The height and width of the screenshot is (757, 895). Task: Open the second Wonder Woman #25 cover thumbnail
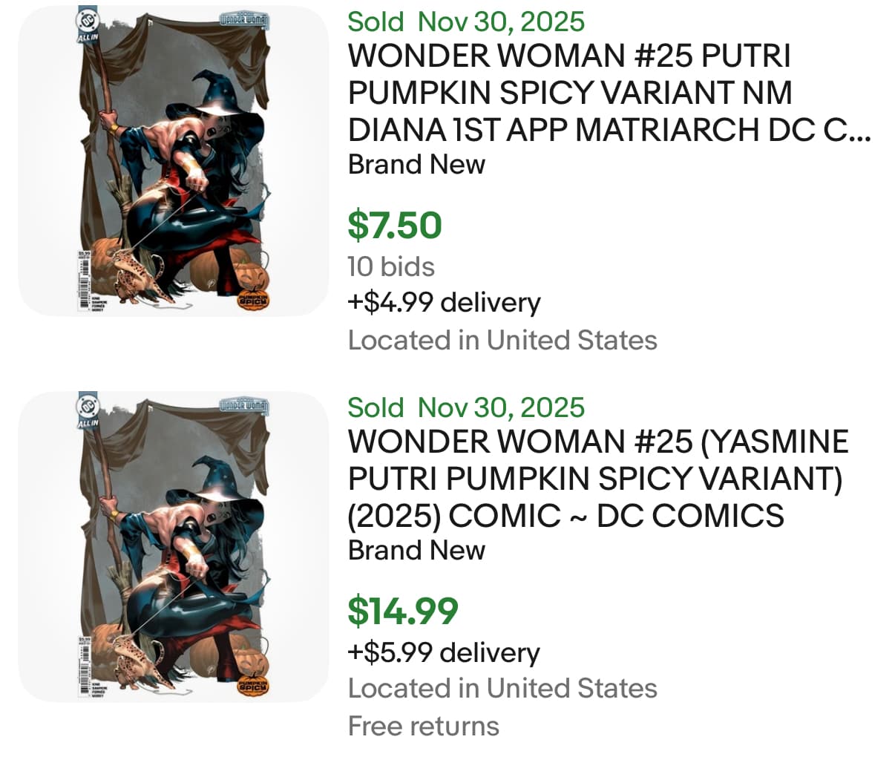pyautogui.click(x=173, y=547)
